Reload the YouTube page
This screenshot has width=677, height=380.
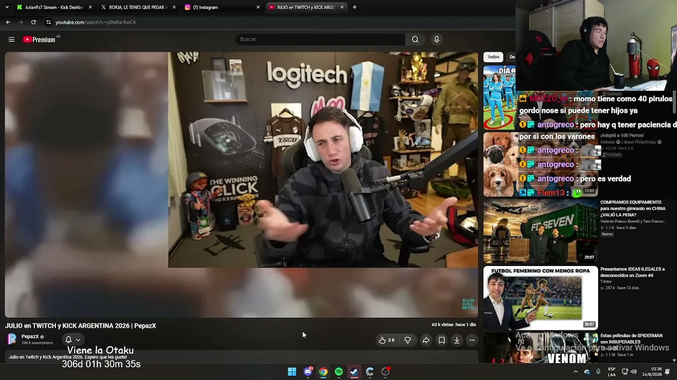click(x=33, y=22)
